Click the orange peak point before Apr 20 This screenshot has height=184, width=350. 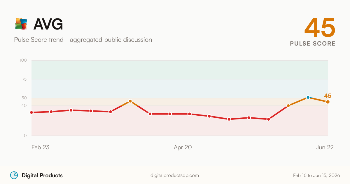pos(130,101)
